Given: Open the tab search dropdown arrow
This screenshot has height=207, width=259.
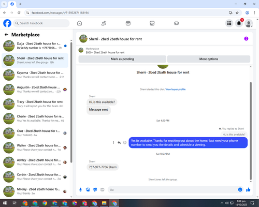Looking at the screenshot, I should click(4, 4).
